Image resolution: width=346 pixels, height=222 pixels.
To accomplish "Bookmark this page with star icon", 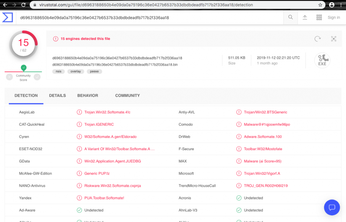I will tap(320, 5).
